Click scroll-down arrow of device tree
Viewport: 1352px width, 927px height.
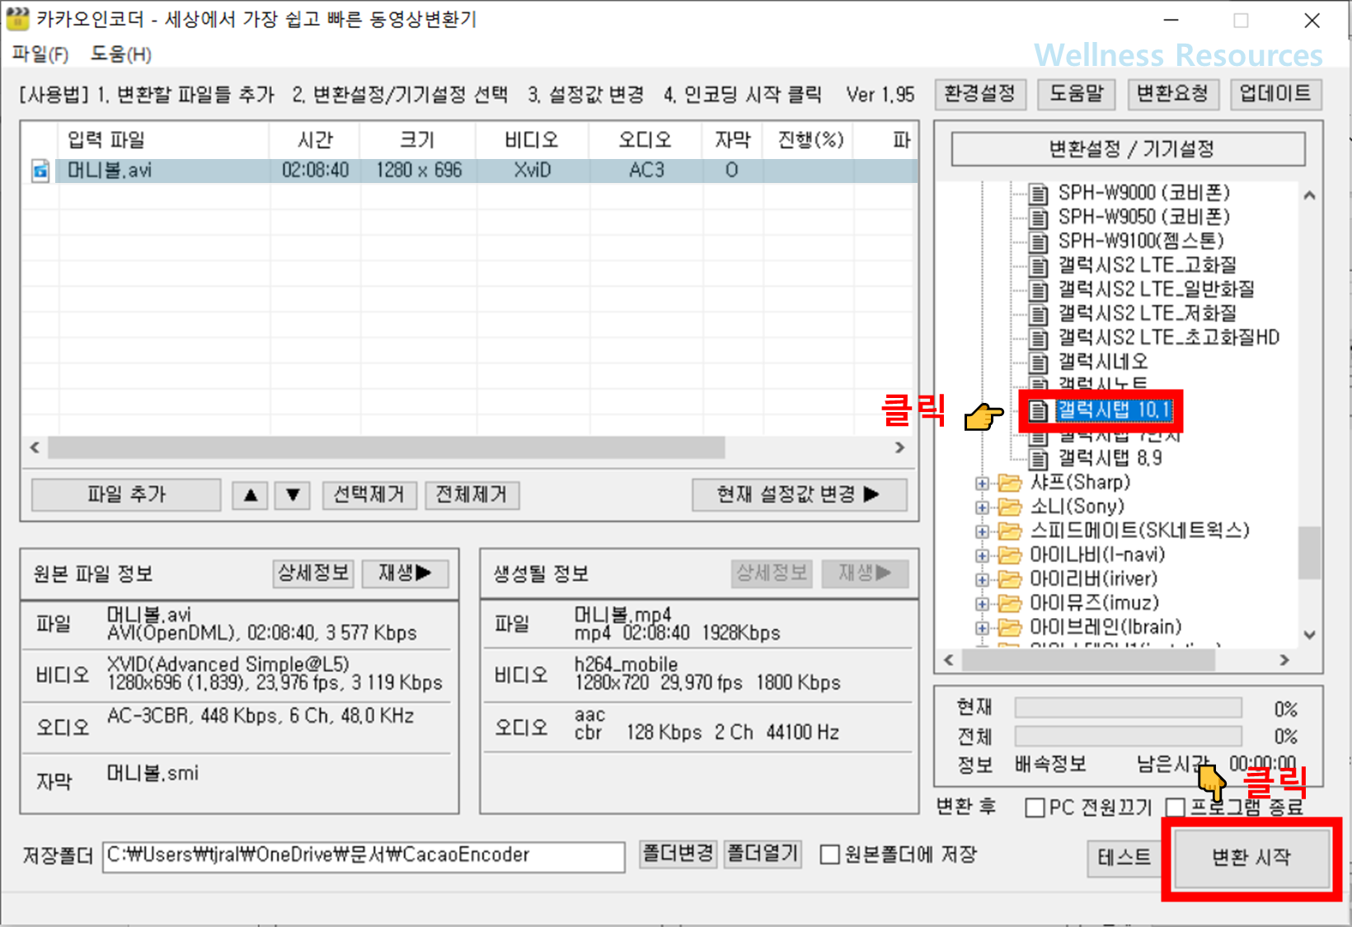click(x=1309, y=635)
